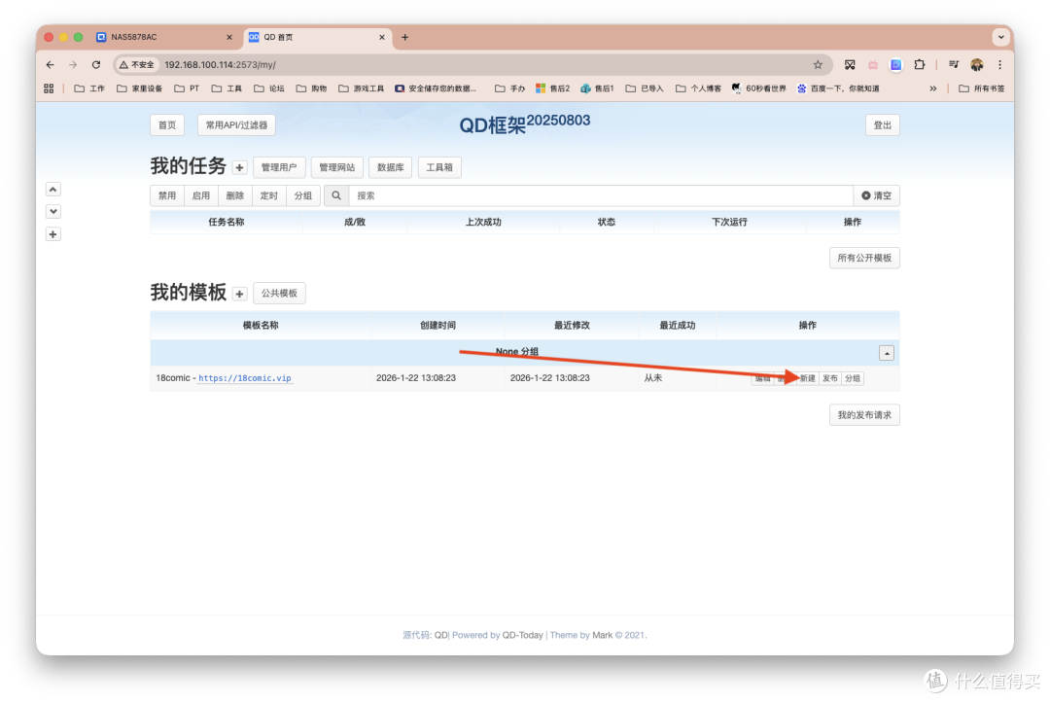Click the 不安全 security warning indicator
The width and height of the screenshot is (1050, 703).
tap(137, 65)
